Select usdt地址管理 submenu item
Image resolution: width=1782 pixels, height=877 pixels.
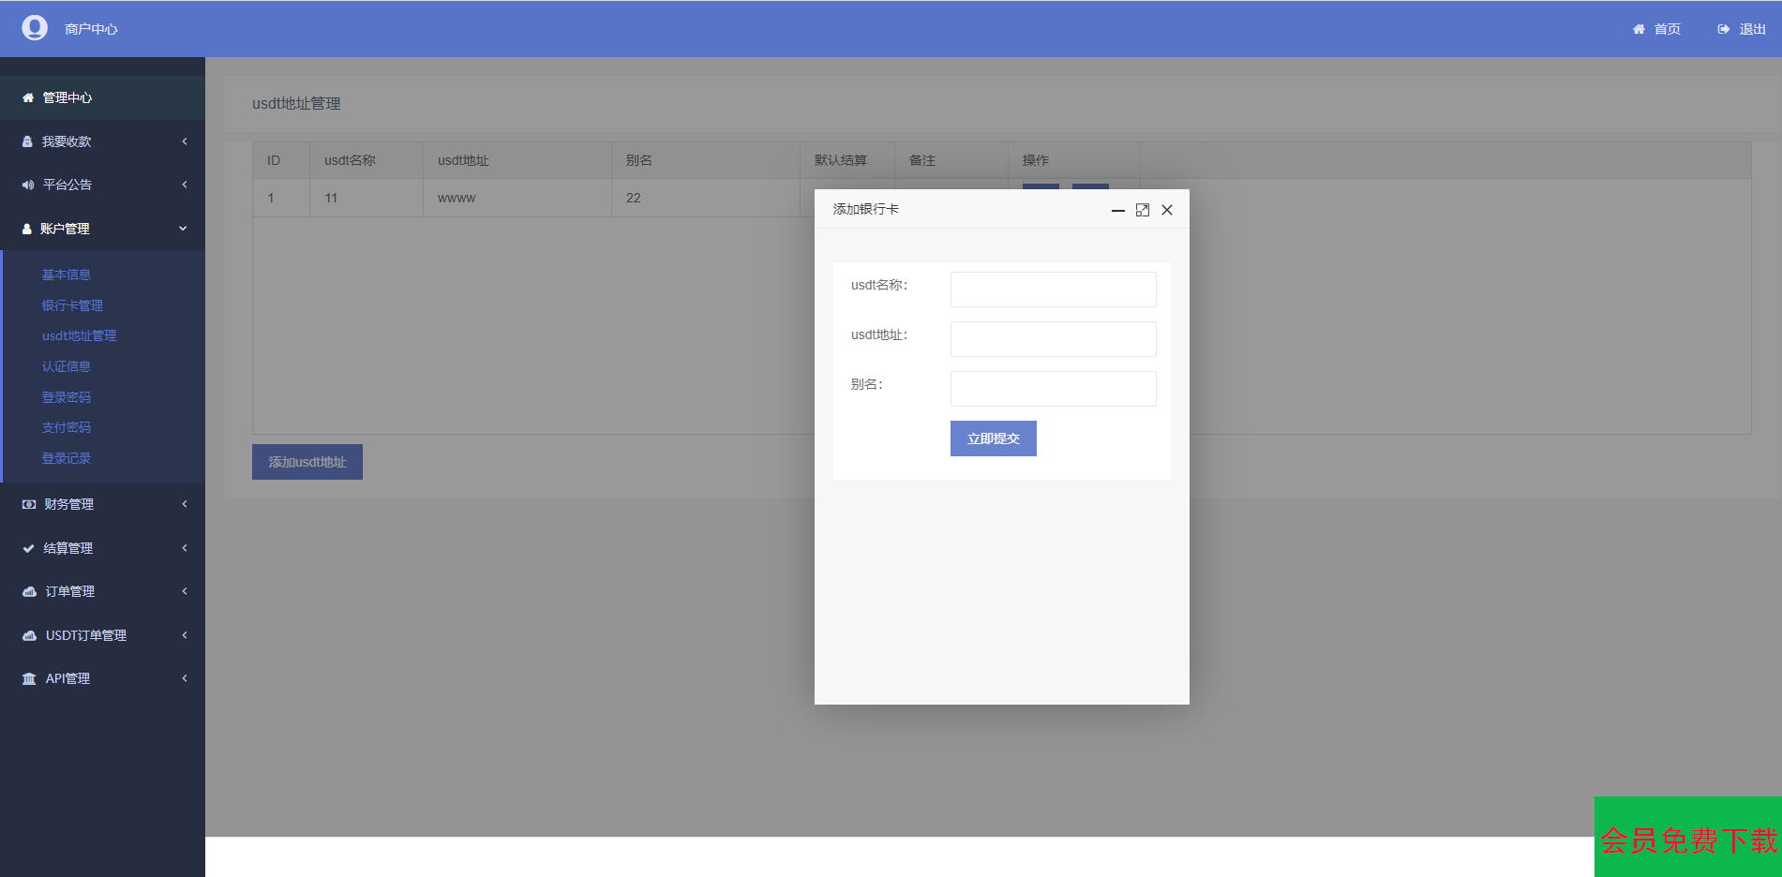coord(79,335)
